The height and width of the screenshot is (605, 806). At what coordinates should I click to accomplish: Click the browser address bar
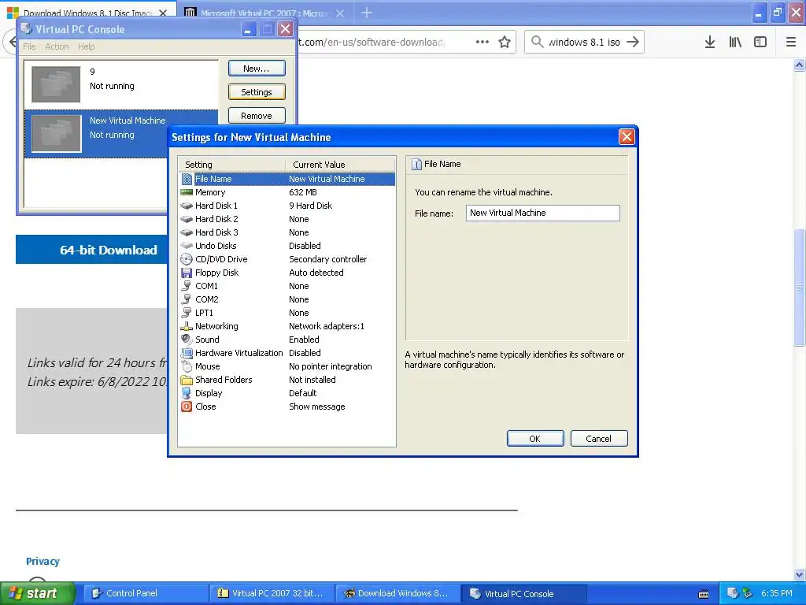pos(380,43)
